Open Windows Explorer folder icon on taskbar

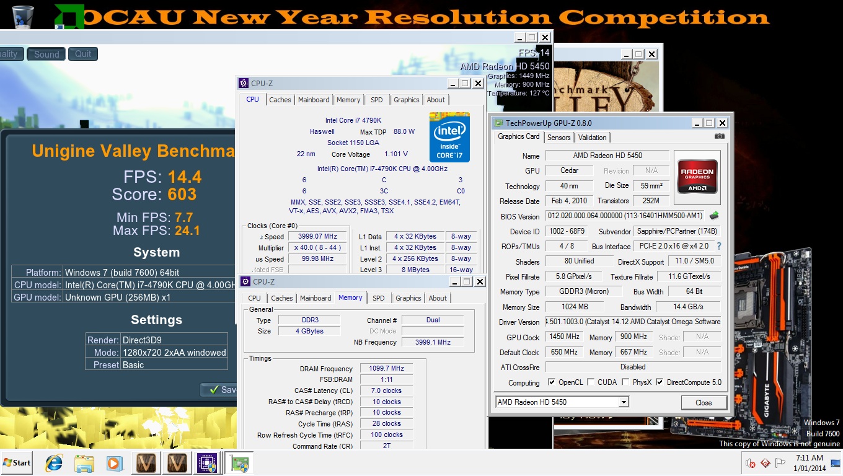click(84, 463)
